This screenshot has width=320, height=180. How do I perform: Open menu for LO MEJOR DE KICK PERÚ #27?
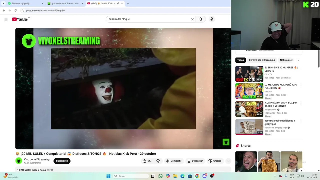click(x=301, y=85)
